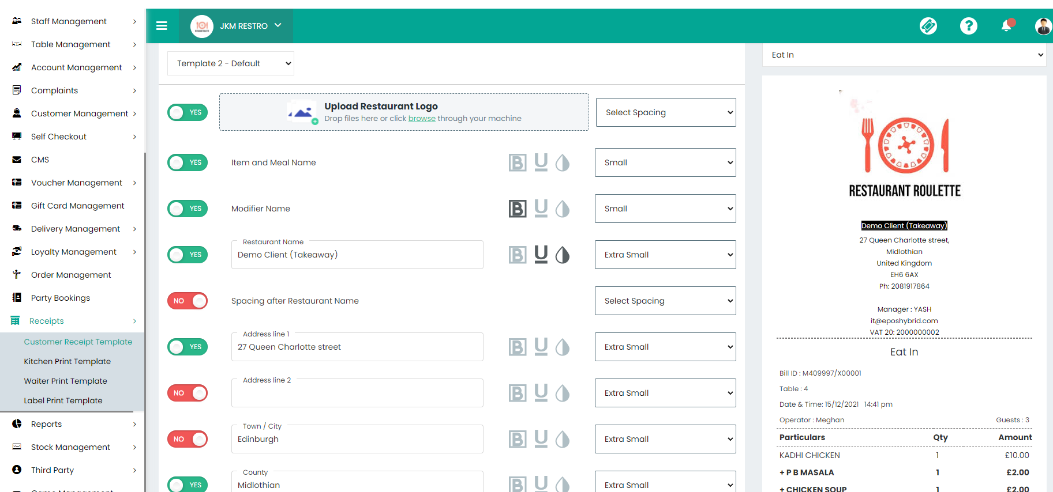Open the hamburger menu in the header
Viewport: 1053px width, 492px height.
pyautogui.click(x=162, y=26)
